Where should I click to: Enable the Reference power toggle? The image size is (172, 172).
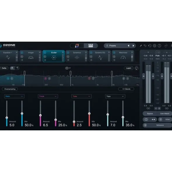(145, 125)
